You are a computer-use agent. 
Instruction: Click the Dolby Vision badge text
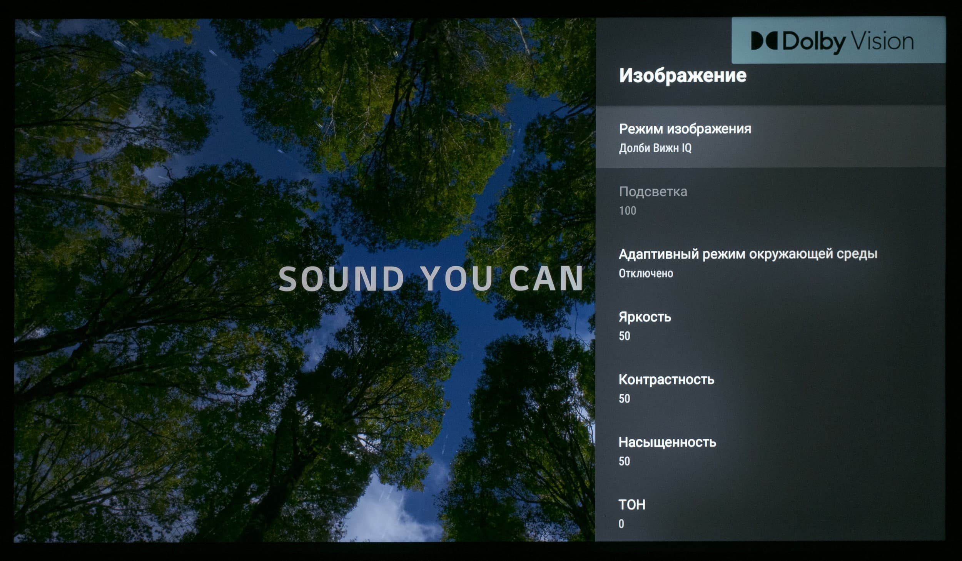[848, 42]
